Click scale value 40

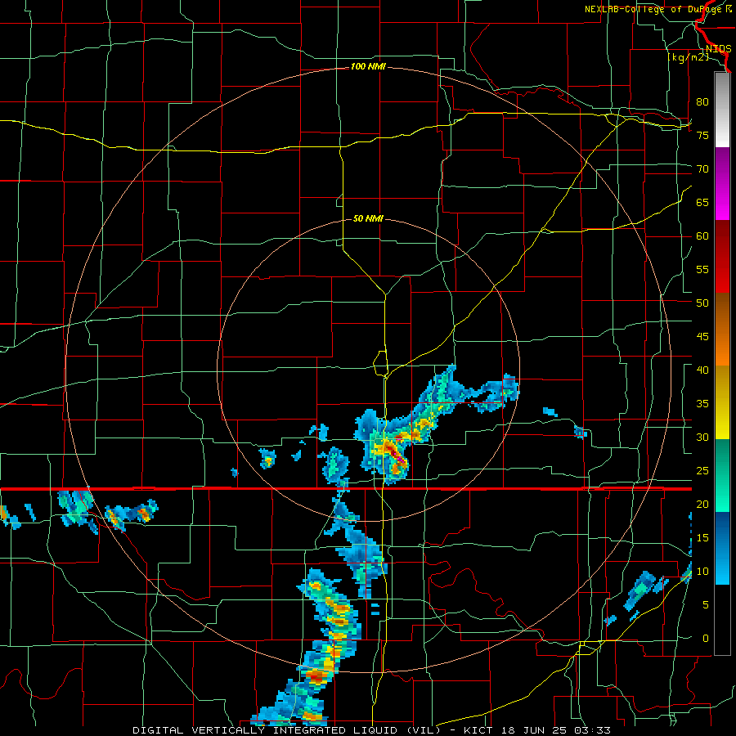pos(702,370)
